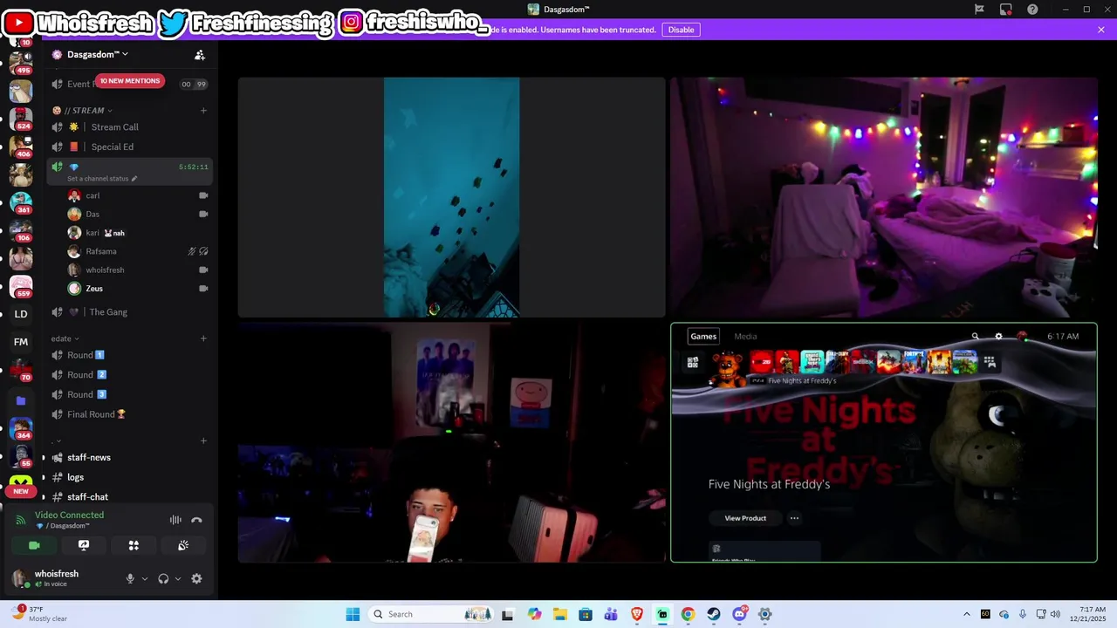Expand threads arrow beside staff-news
Screen dimensions: 1117x628
tap(44, 457)
